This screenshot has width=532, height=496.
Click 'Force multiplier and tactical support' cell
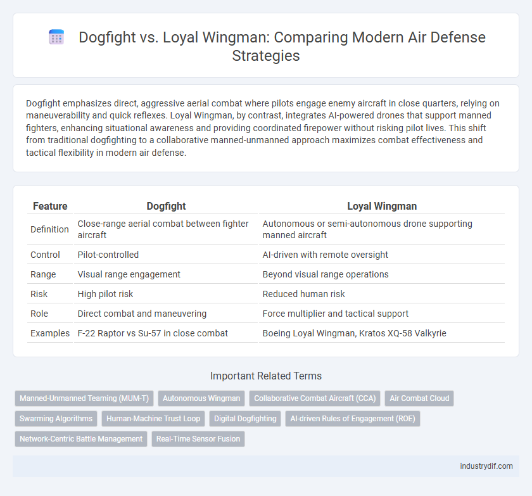point(382,314)
